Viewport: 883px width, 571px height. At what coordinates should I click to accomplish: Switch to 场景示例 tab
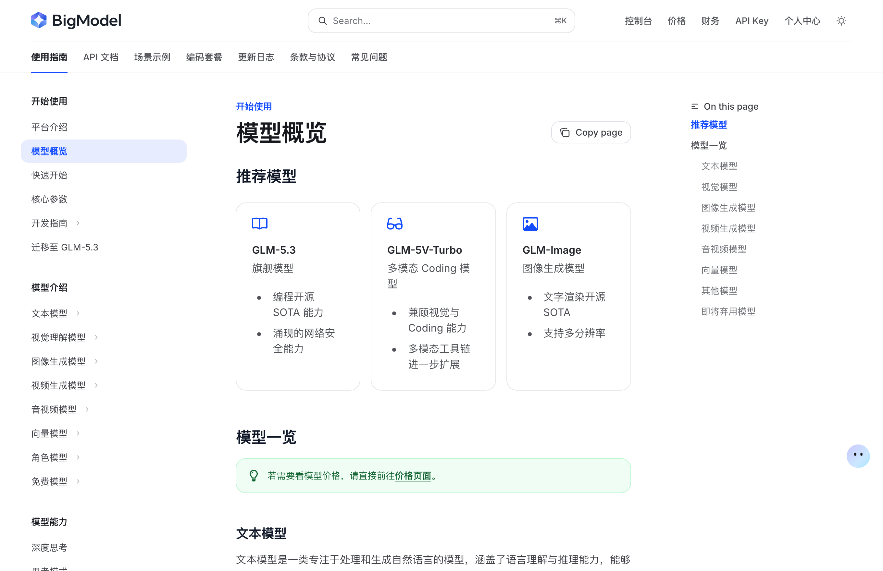click(152, 57)
